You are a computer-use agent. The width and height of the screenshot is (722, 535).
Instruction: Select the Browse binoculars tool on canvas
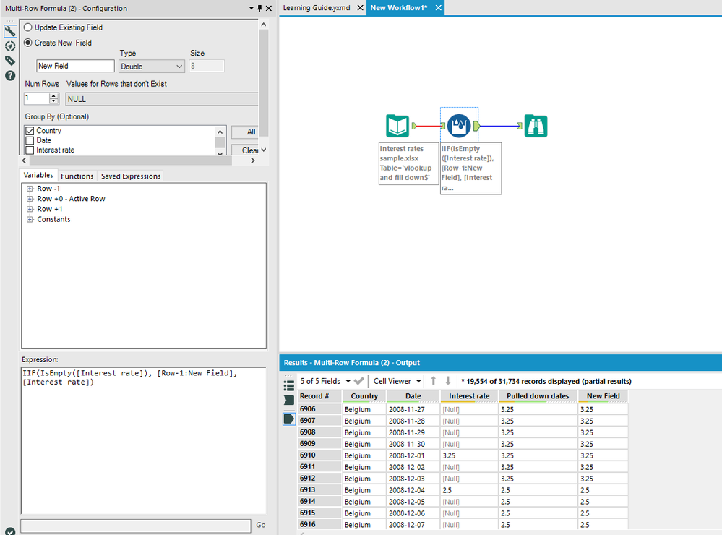point(536,126)
